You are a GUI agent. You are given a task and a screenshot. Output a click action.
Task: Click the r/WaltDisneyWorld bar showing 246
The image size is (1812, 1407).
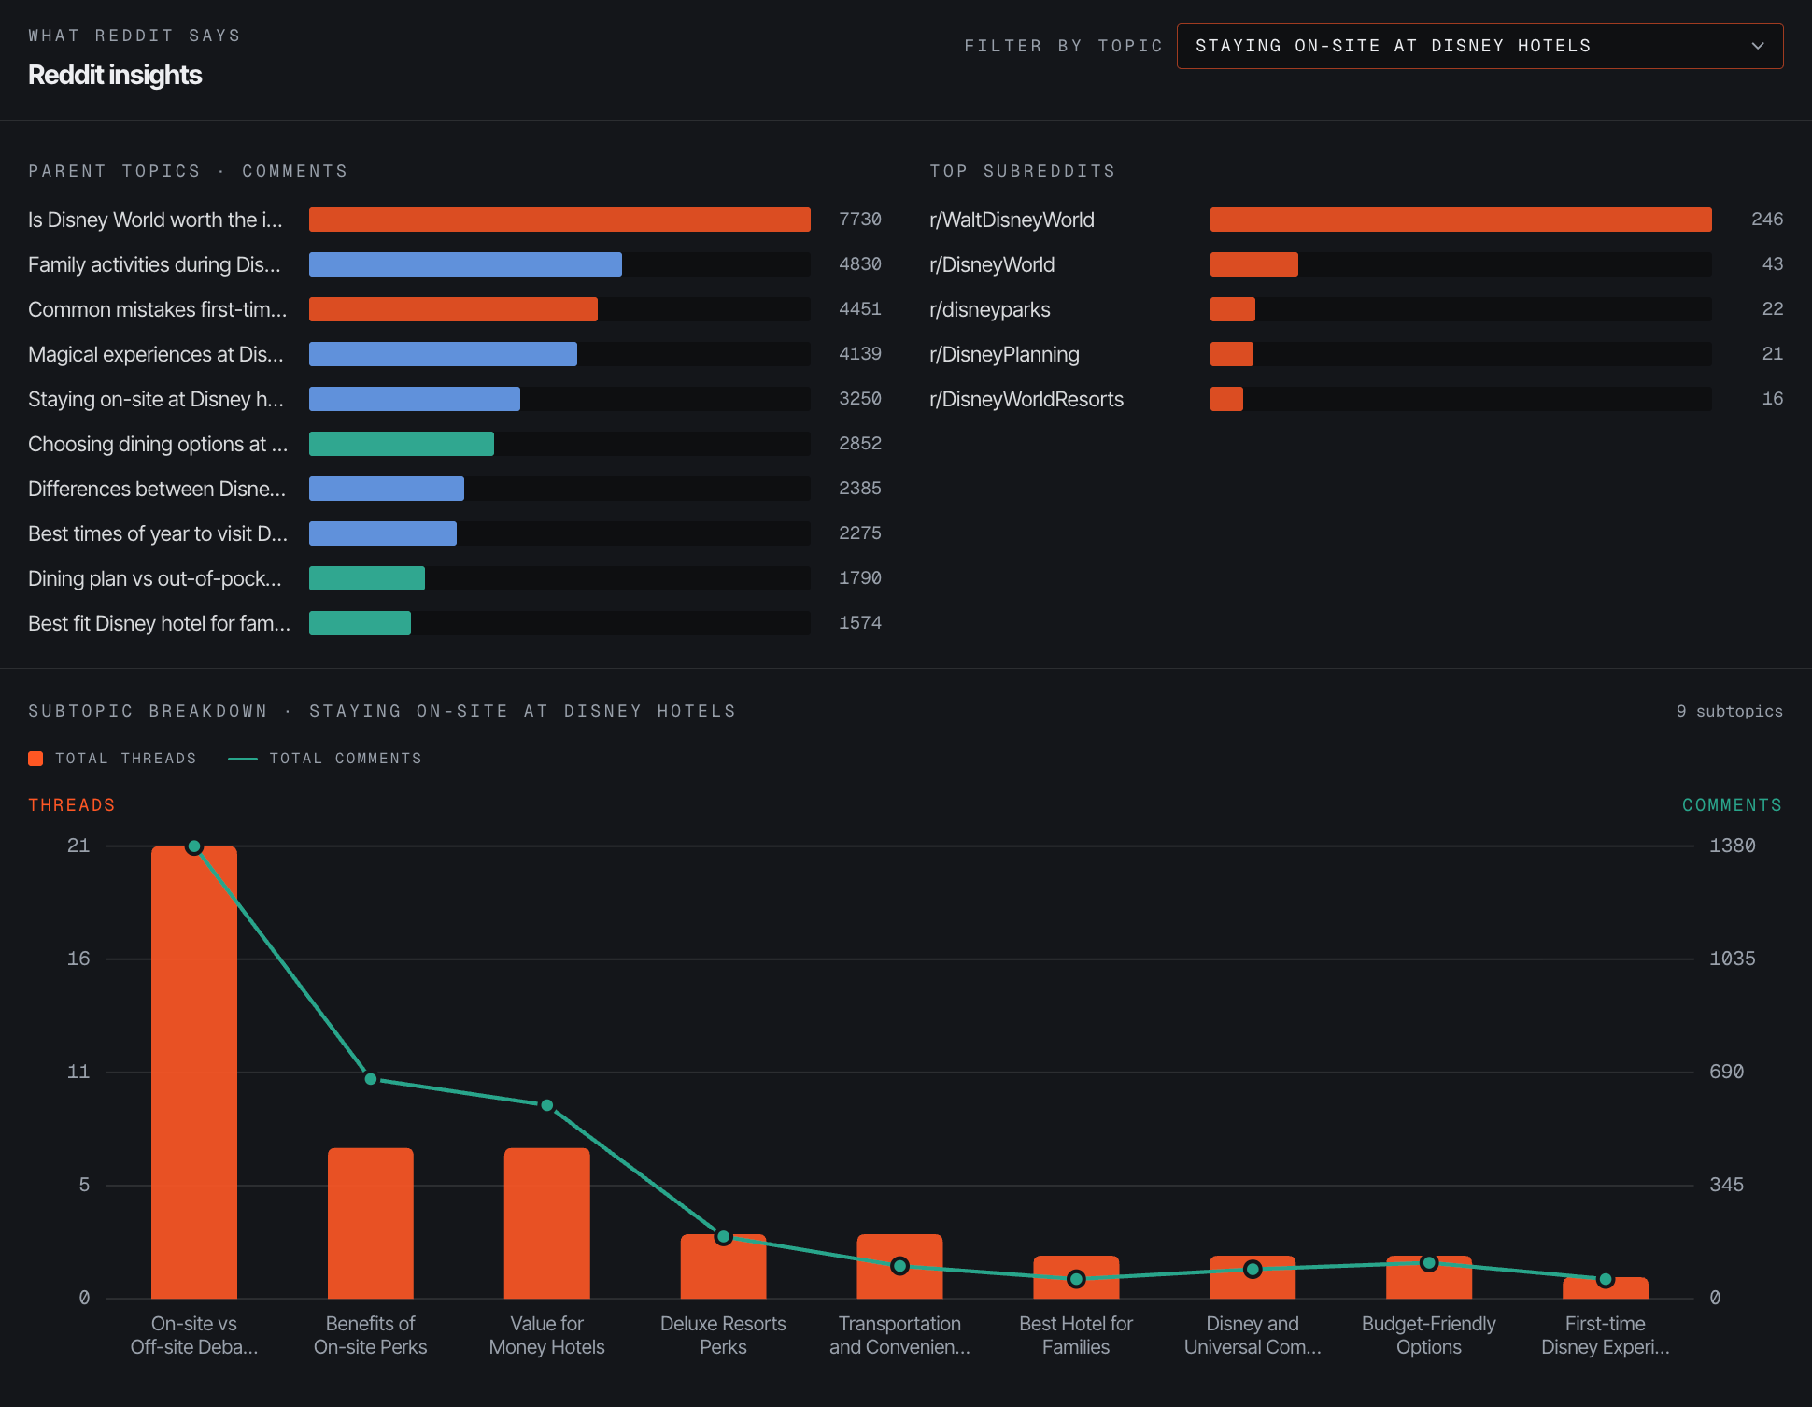click(x=1461, y=220)
